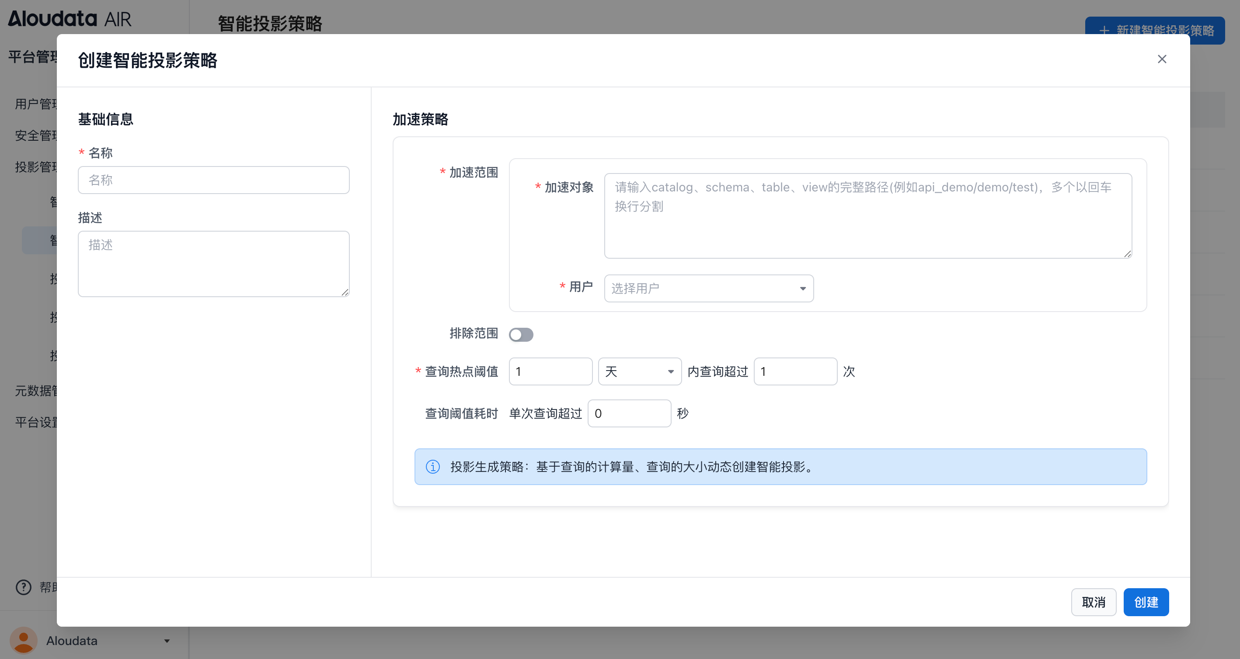
Task: Click plus icon on new strategy button
Action: point(1104,30)
